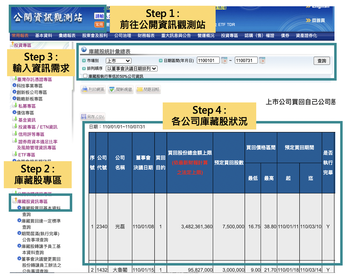Open the 財務報表 menu
The image size is (350, 277).
tap(146, 36)
